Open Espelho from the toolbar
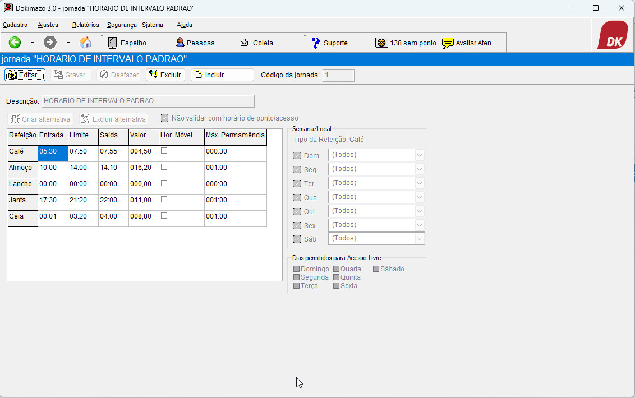This screenshot has width=635, height=398. 127,43
